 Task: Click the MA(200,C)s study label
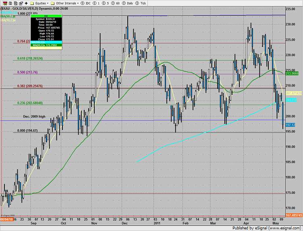[x=8, y=13]
